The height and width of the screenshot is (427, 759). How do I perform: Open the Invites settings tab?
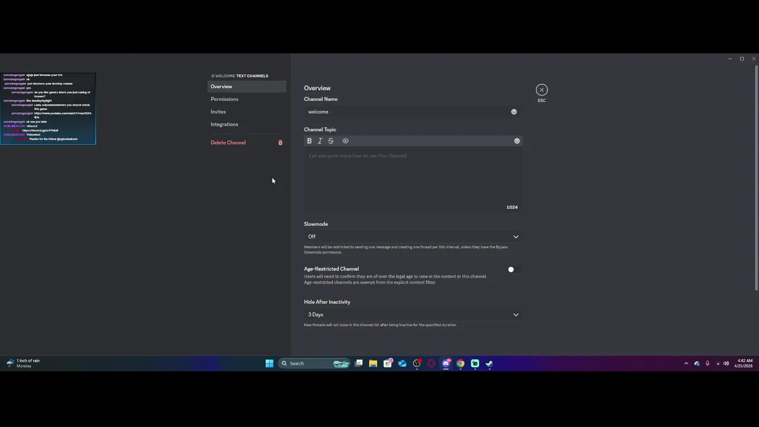pos(247,111)
